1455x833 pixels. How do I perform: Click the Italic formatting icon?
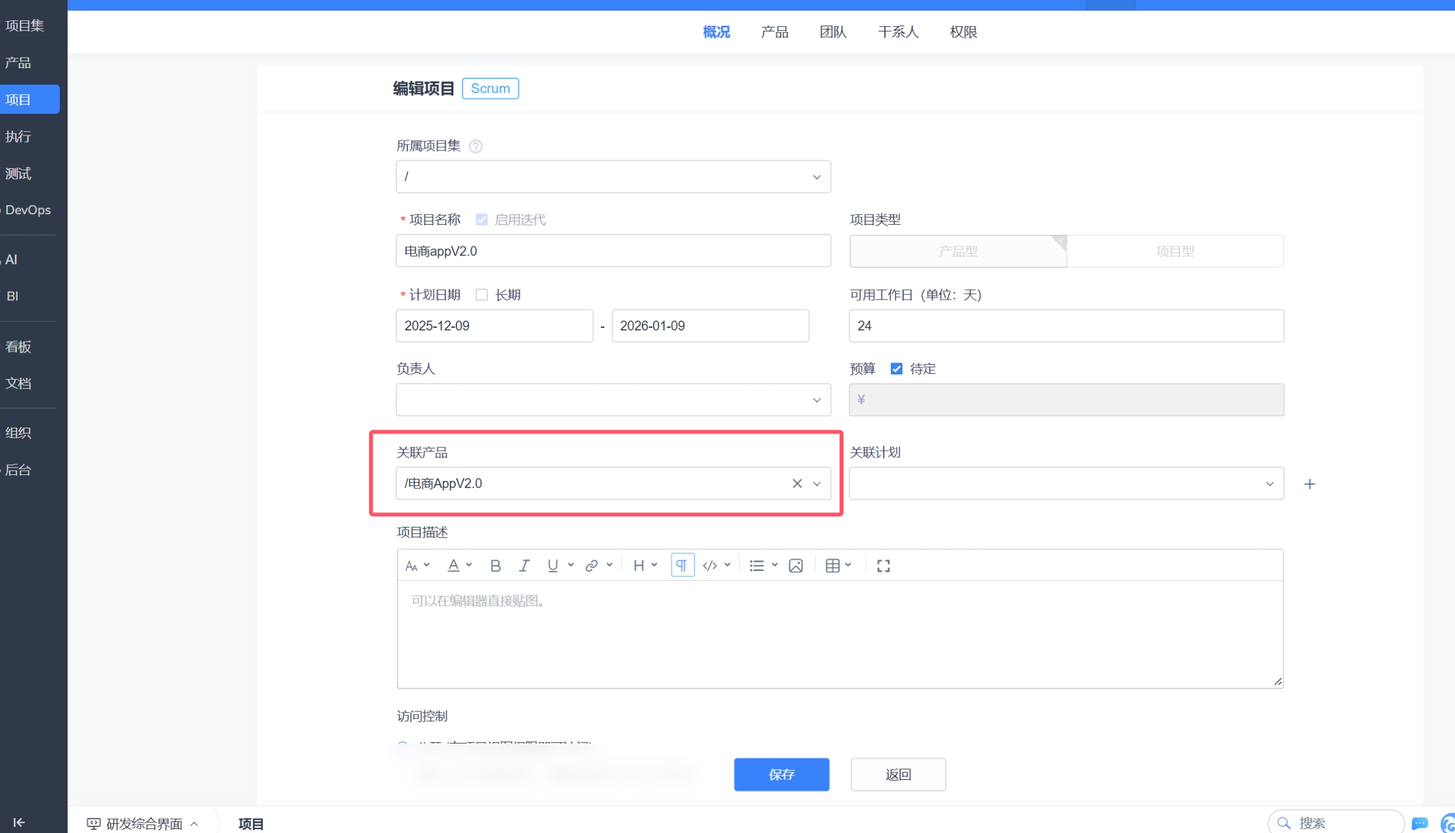pyautogui.click(x=524, y=566)
